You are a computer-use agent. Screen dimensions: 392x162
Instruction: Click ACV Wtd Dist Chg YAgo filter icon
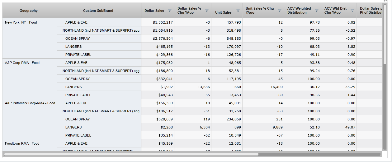pos(352,11)
